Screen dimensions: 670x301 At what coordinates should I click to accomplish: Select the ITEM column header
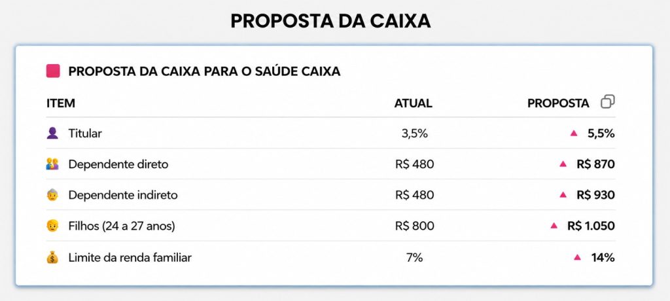coord(61,103)
